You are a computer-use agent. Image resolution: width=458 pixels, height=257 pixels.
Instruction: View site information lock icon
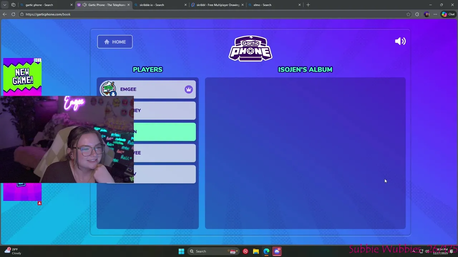point(22,14)
